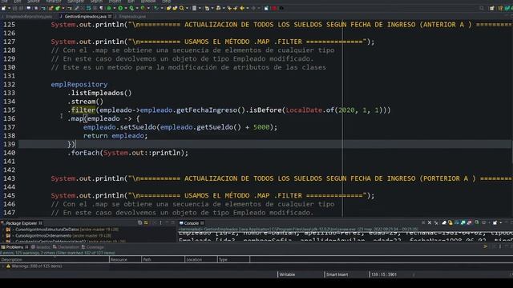Click 'Smart Insert' in status bar

pyautogui.click(x=337, y=274)
